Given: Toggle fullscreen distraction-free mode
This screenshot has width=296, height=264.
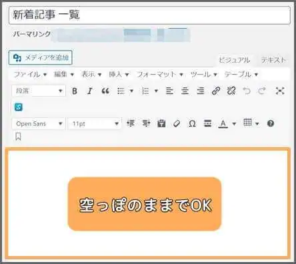Looking at the screenshot, I should point(280,91).
